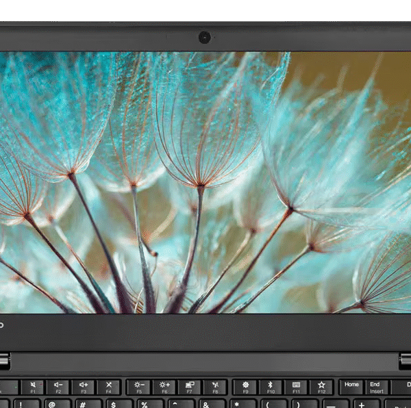Hit the * asterisk key
Viewport: 411px width, 408px height.
point(243,404)
